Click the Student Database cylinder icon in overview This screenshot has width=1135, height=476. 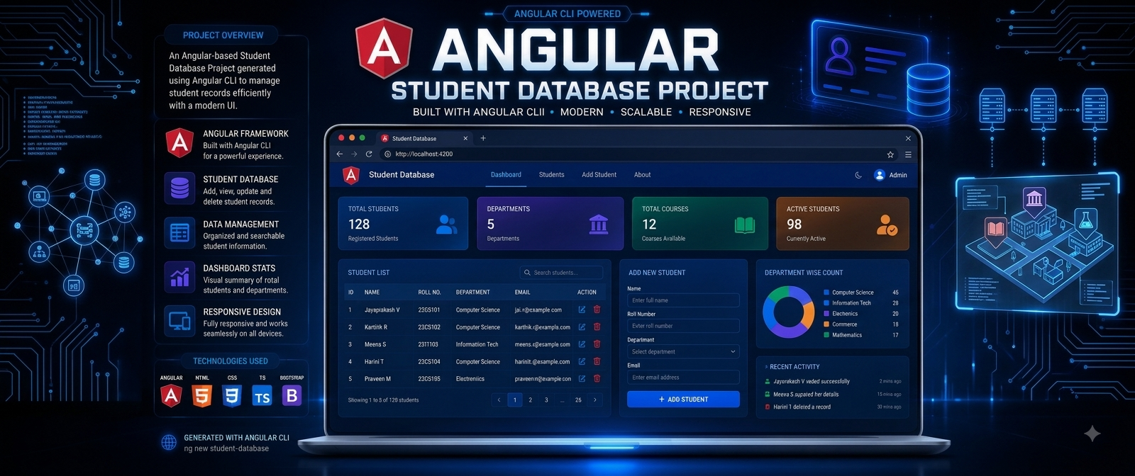(x=180, y=188)
